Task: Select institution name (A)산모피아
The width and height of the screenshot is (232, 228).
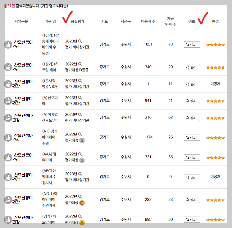Action: (x=50, y=101)
